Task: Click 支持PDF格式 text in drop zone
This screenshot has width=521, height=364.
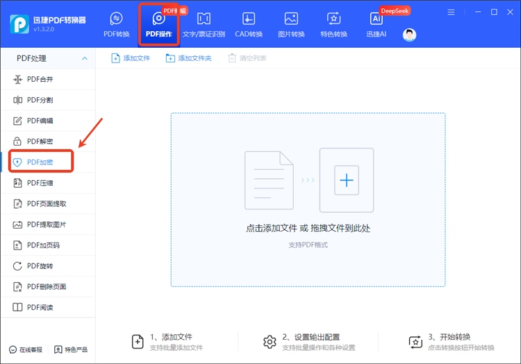Action: [x=308, y=245]
